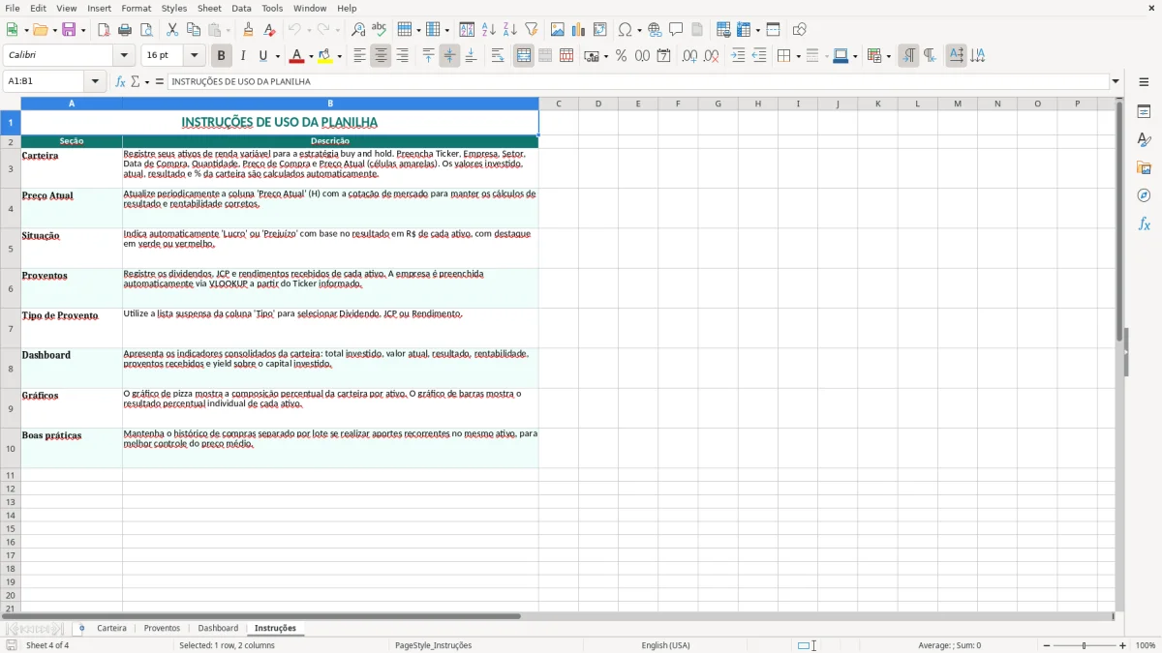The width and height of the screenshot is (1162, 653).
Task: Toggle Align Right
Action: pos(402,56)
